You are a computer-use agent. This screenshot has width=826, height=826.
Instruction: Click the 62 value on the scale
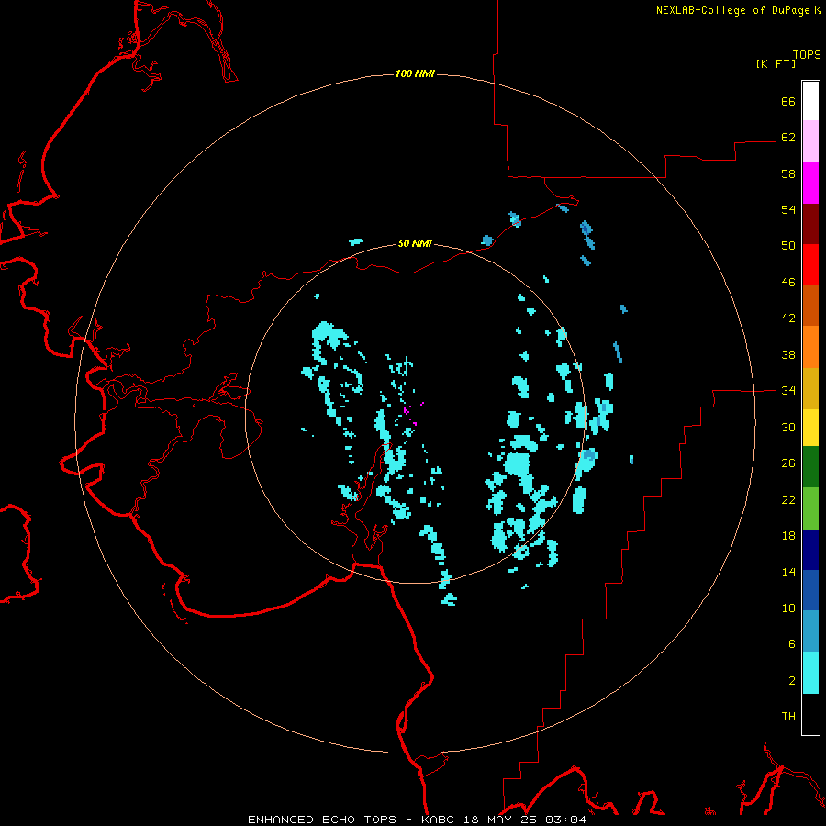click(788, 138)
